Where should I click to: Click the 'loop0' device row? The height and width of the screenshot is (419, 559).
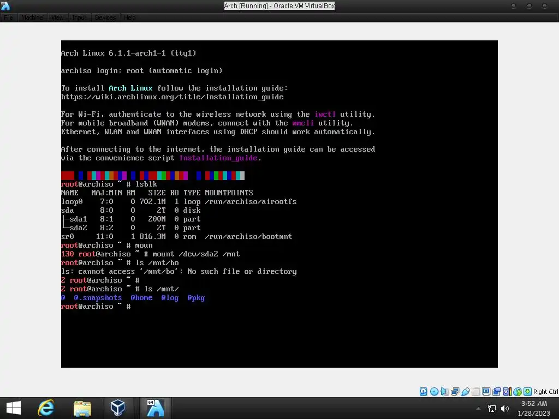(179, 202)
